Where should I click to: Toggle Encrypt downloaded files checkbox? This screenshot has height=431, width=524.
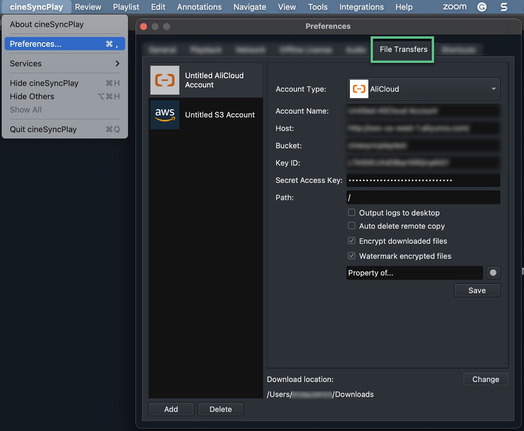click(352, 241)
